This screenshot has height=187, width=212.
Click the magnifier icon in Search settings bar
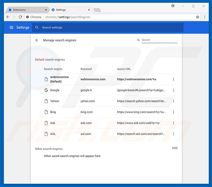click(x=37, y=27)
